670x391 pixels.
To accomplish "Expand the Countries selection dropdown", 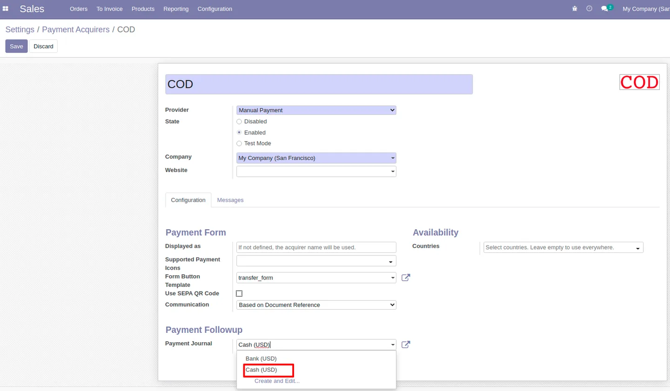I will point(563,247).
